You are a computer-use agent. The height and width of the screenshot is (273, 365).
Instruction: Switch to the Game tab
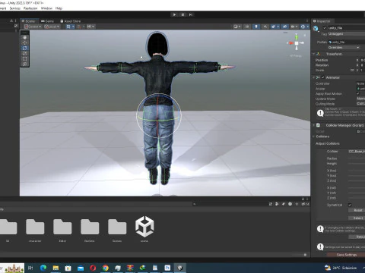click(47, 21)
